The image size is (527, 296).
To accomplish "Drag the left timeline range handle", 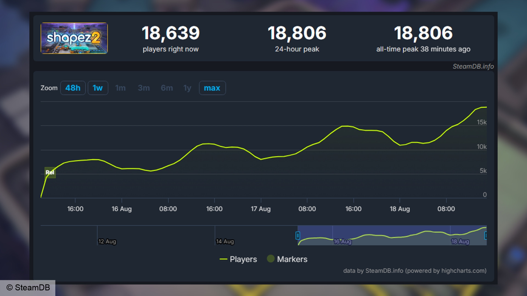I will point(297,235).
